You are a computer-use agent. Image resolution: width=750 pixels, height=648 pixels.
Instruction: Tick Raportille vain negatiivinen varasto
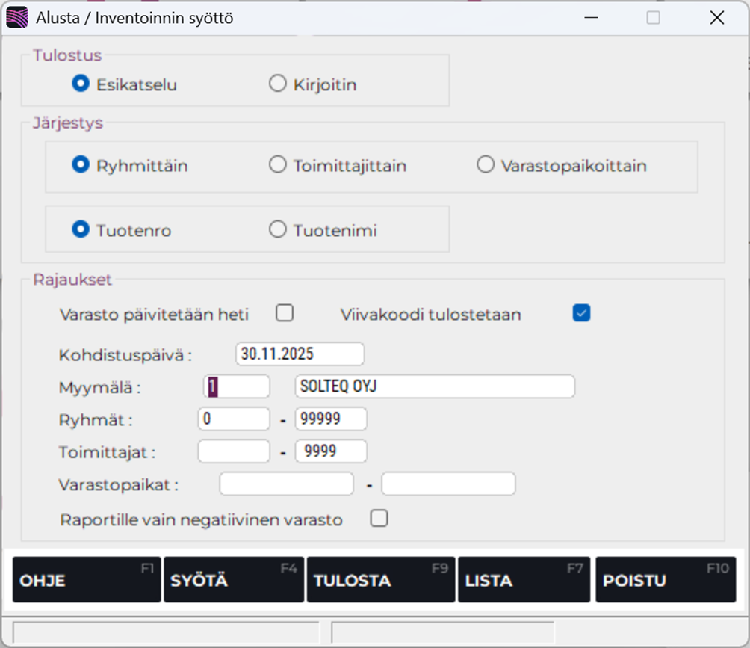(x=379, y=518)
